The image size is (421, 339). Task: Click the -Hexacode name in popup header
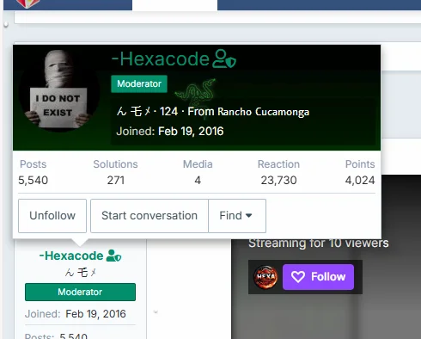pyautogui.click(x=161, y=59)
